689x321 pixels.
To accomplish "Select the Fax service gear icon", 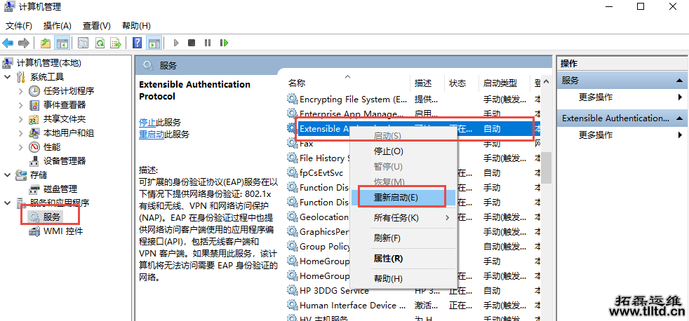I will point(292,143).
